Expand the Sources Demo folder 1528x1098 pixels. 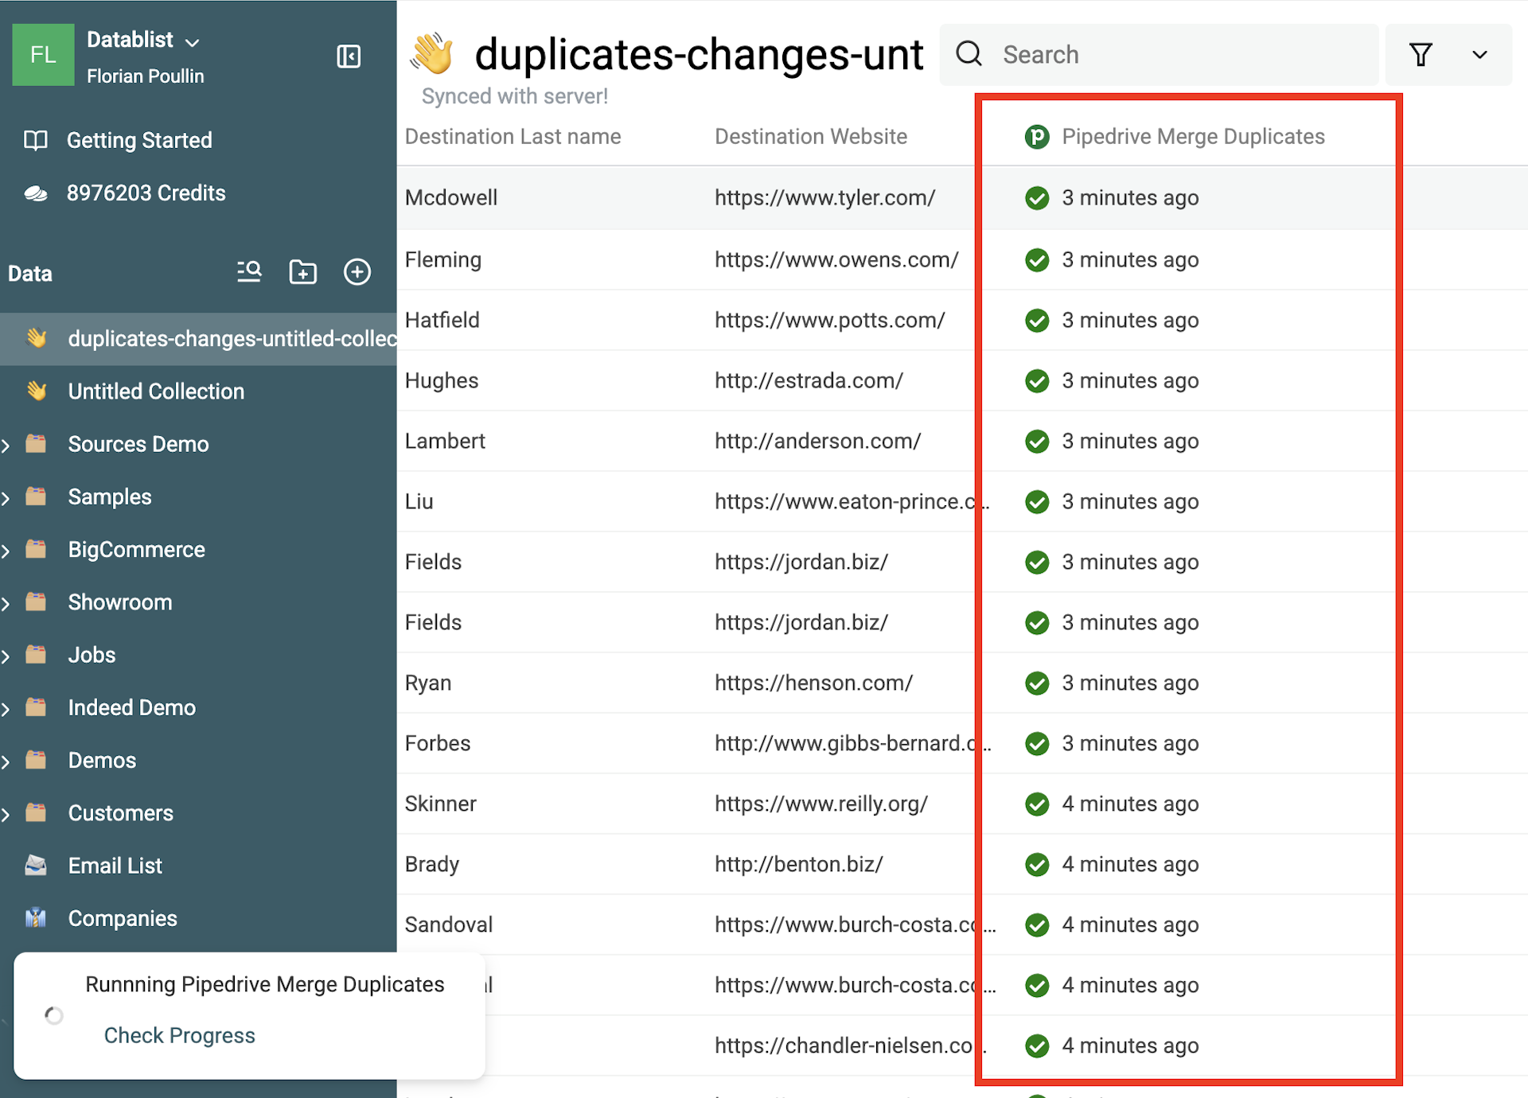(6, 445)
